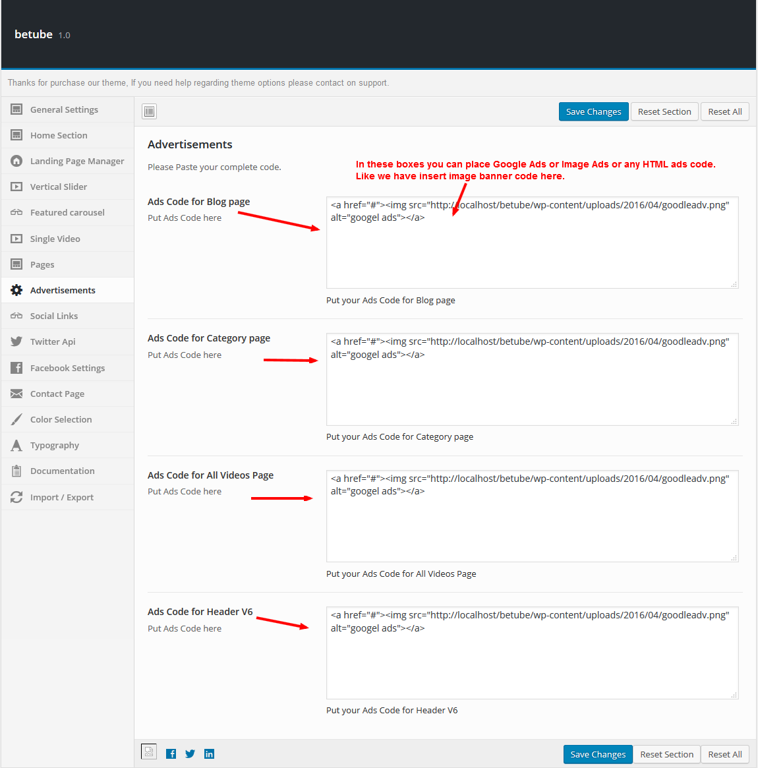This screenshot has width=758, height=768.
Task: Select the Typography letter icon in sidebar
Action: pos(16,445)
